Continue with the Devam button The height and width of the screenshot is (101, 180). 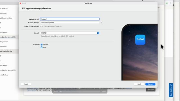point(150,84)
